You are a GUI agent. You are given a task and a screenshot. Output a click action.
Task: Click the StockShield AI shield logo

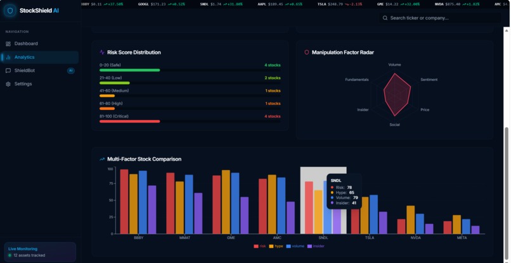pos(10,11)
